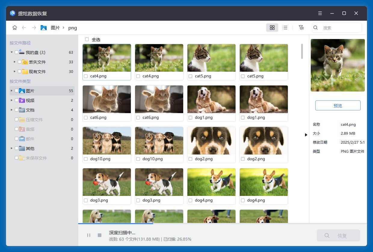This screenshot has height=252, width=373.
Task: Collapse the 我的盘 (J:) drive node
Action: [x=12, y=52]
